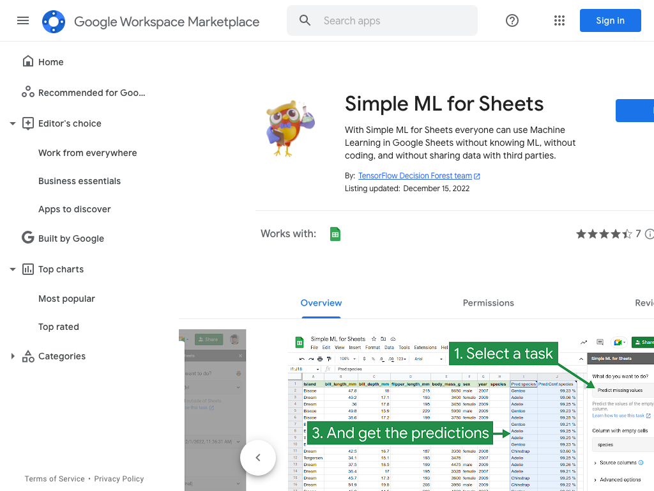Screen dimensions: 654x491
Task: Go to previous screenshot with arrow
Action: coord(258,458)
